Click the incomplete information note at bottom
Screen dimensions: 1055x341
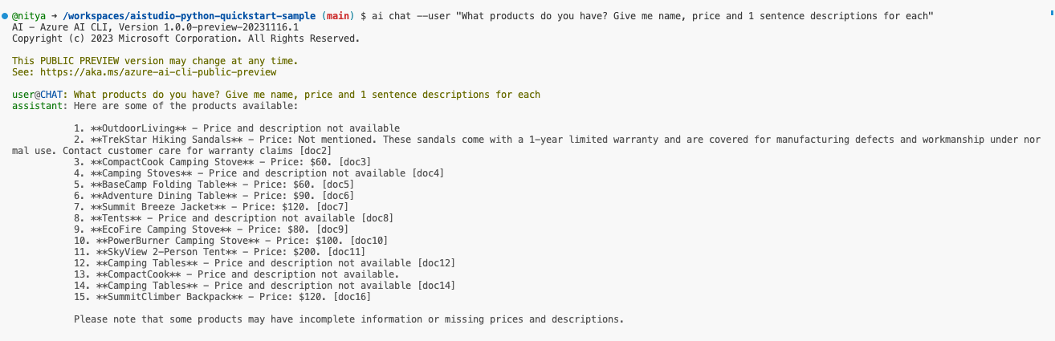(x=348, y=319)
